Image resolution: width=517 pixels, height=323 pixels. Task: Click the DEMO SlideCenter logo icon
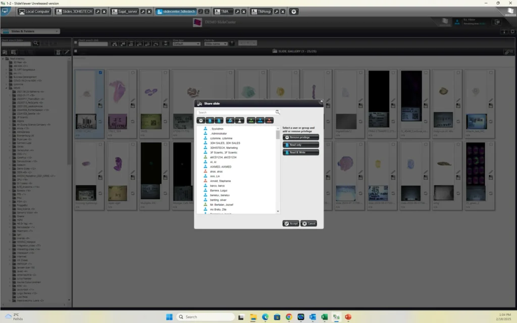pos(197,22)
